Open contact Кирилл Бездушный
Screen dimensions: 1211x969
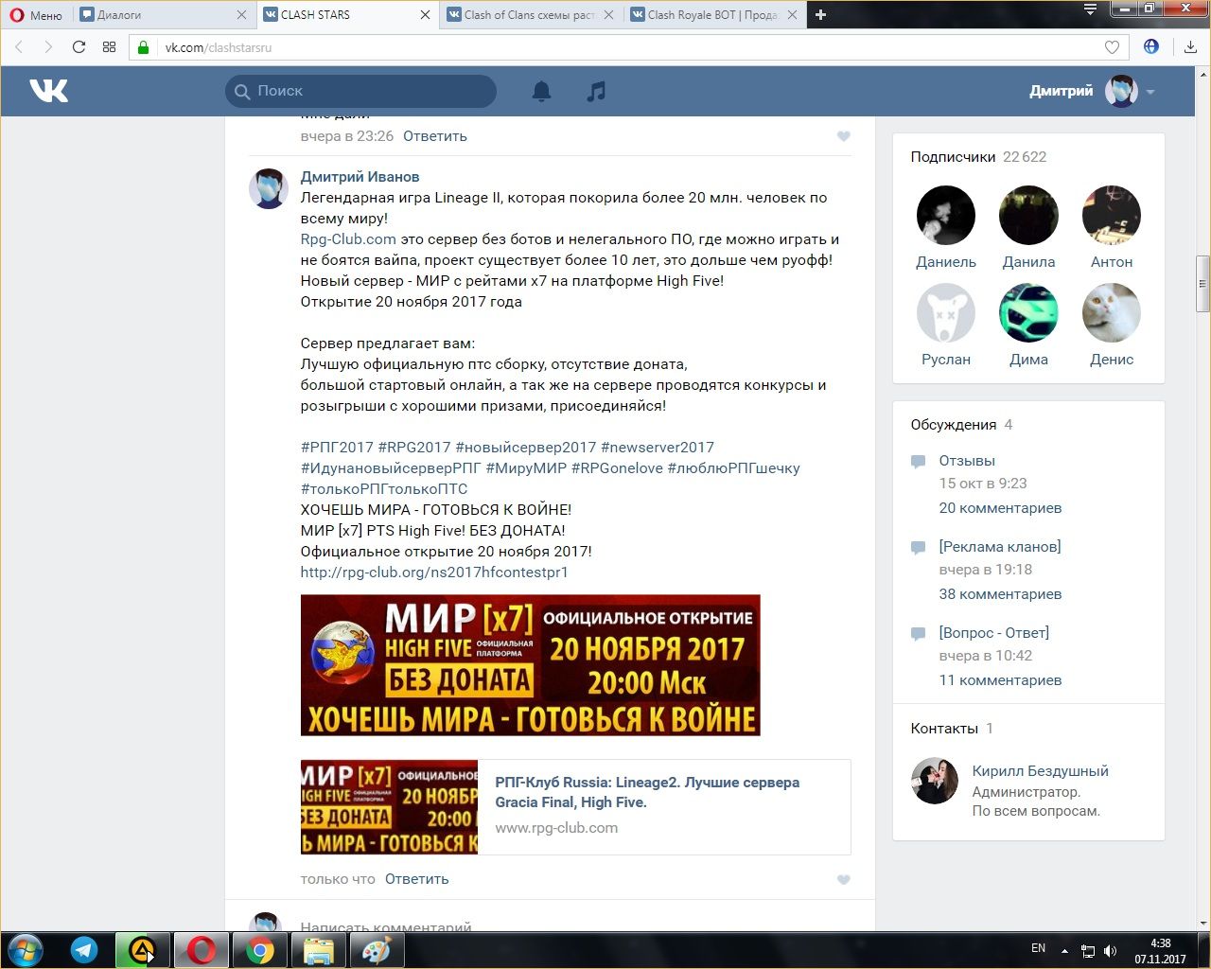click(x=1040, y=771)
